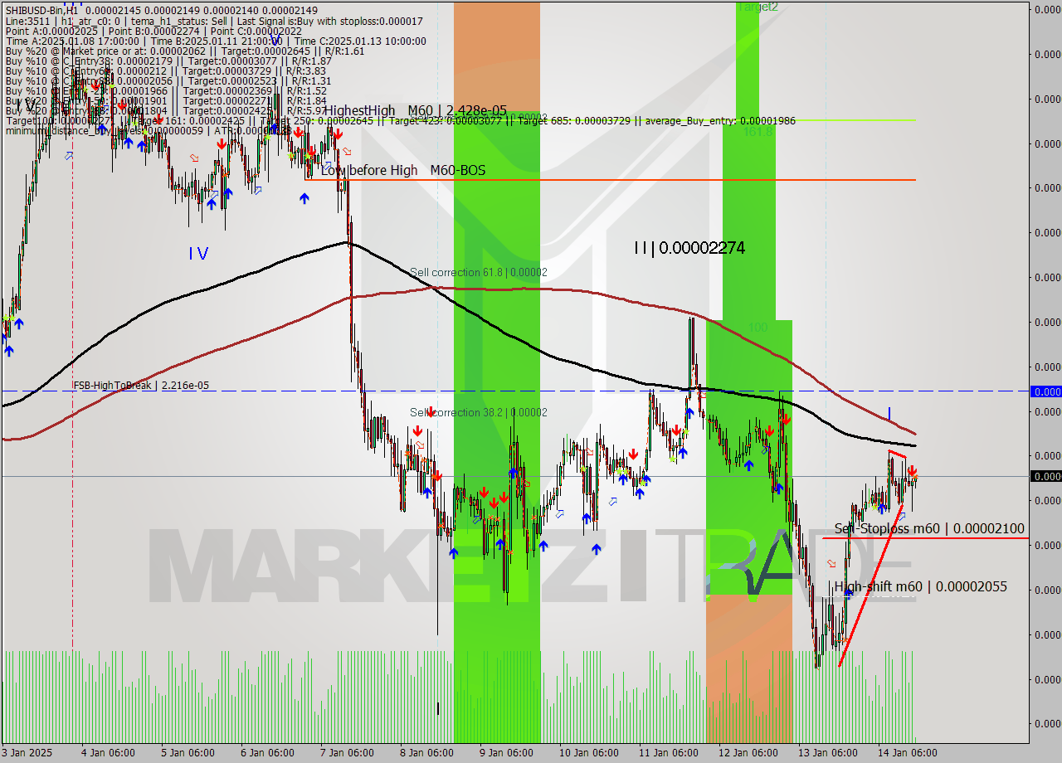Screen dimensions: 1062x763
Task: Select '11 Jan 06:00' on time axis
Action: click(668, 752)
